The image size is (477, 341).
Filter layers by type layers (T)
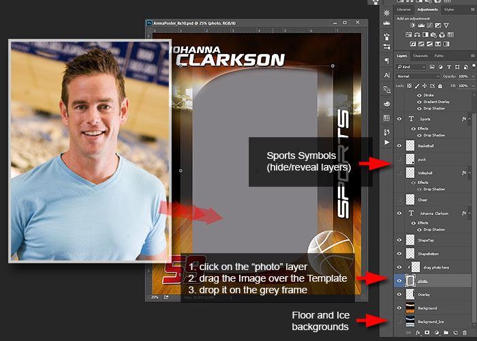tap(448, 67)
